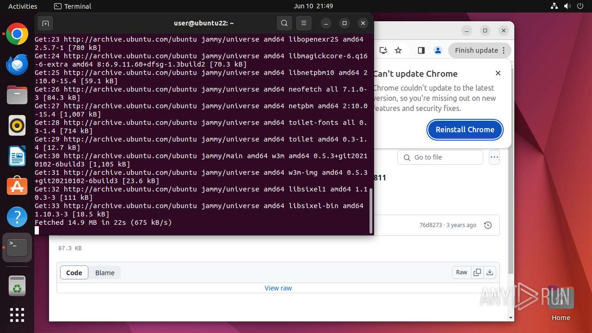This screenshot has width=592, height=333.
Task: Launch Thunderbird mail from the dock
Action: 17,64
